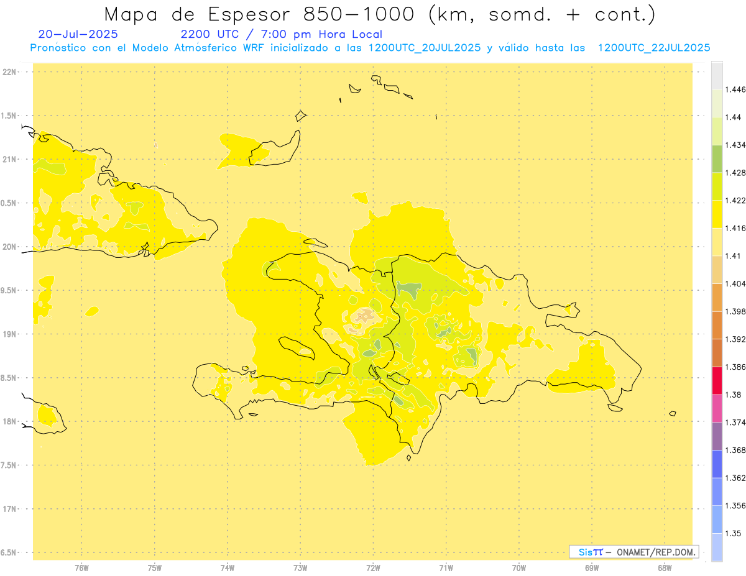This screenshot has height=576, width=746.
Task: Click the '1.386' color bar value
Action: pos(735,367)
